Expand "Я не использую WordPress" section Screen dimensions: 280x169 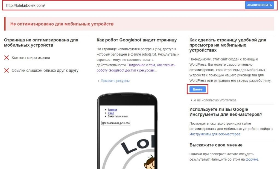191,100
